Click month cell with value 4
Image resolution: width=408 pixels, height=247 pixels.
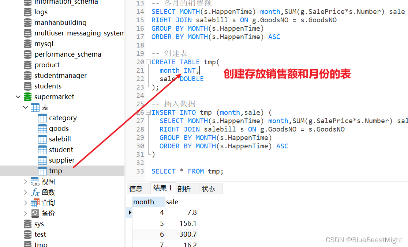[x=149, y=212]
